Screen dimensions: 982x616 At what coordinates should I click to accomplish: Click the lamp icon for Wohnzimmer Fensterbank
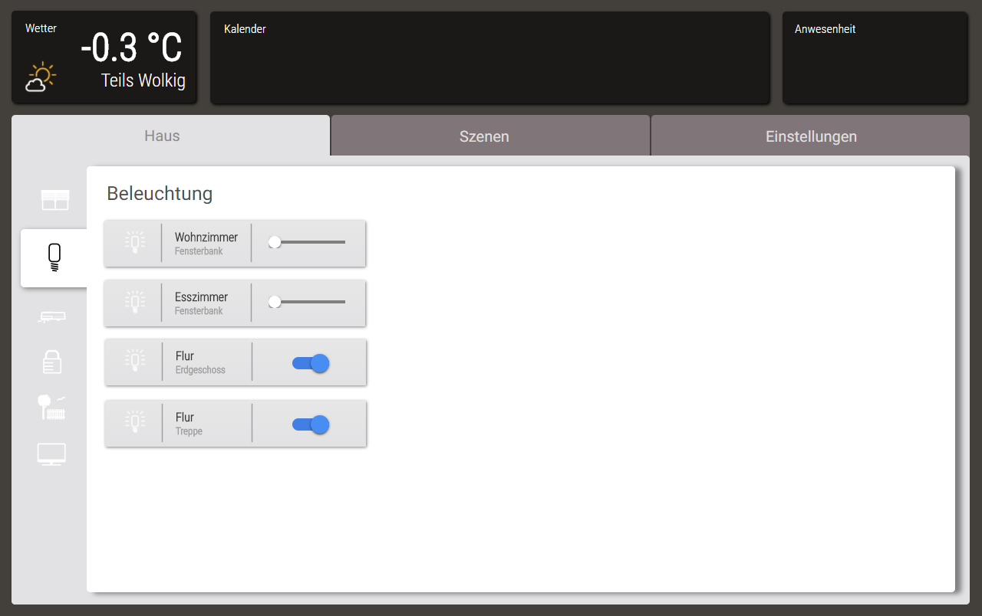point(135,243)
